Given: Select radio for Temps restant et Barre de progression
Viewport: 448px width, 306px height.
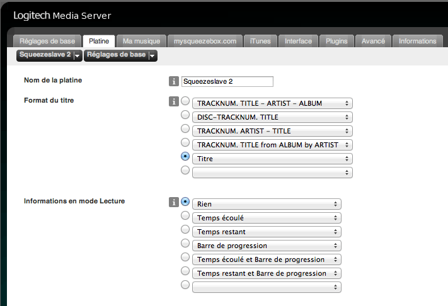Looking at the screenshot, I should [x=185, y=271].
